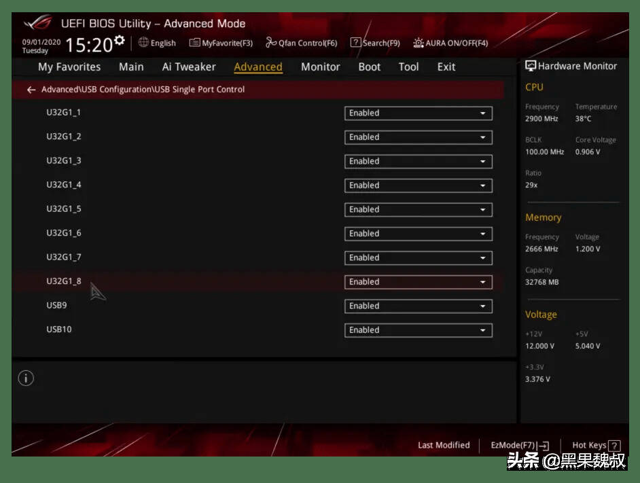This screenshot has height=483, width=640.
Task: Switch to the Exit tab
Action: coord(446,67)
